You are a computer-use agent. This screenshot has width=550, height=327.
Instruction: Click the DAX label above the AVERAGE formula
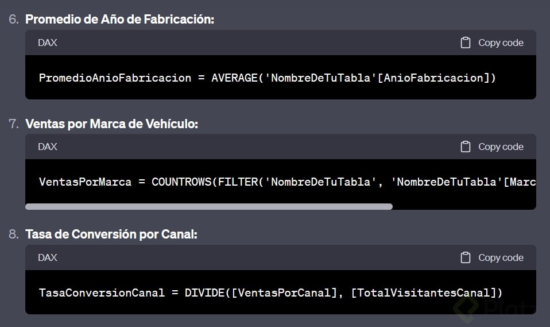pyautogui.click(x=47, y=43)
